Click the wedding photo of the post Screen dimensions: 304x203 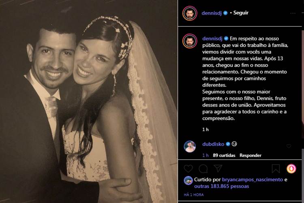coord(89,102)
